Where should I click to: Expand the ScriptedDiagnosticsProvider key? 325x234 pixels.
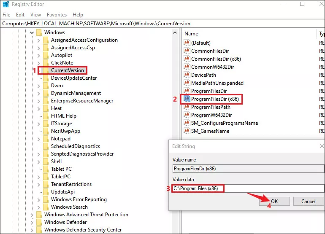pos(38,154)
